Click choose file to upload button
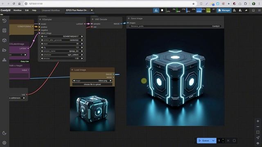The image size is (262, 147). 92,85
